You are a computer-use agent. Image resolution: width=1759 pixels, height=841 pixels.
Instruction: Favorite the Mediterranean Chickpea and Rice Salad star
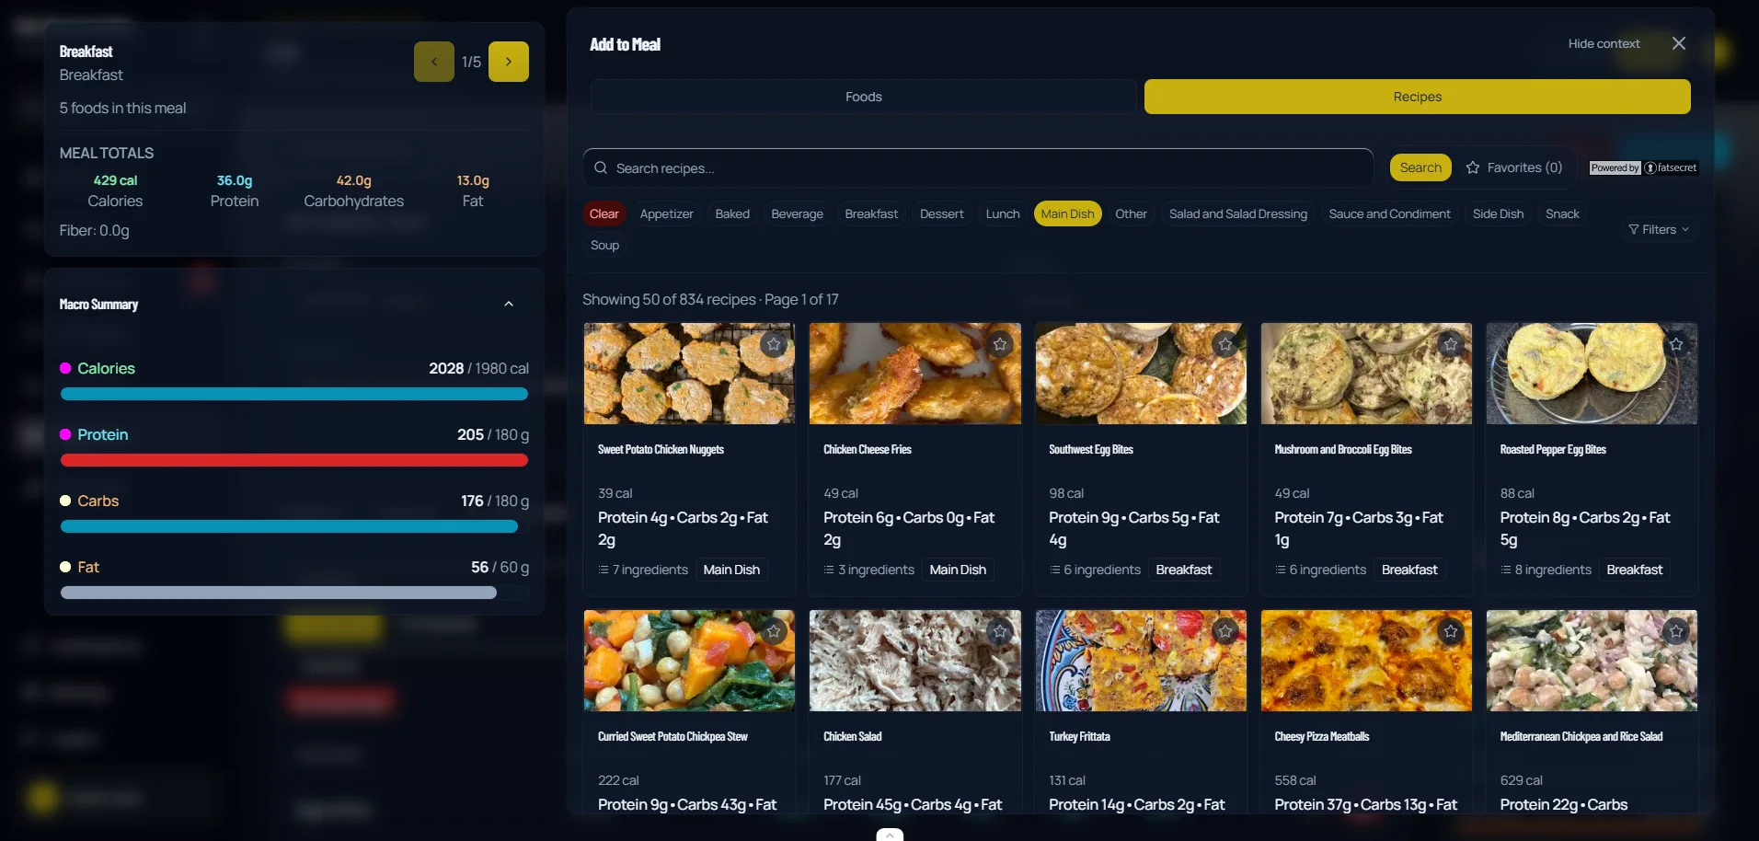click(1676, 631)
